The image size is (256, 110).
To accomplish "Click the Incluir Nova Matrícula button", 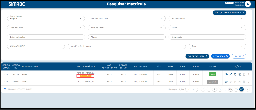I will point(229,13).
